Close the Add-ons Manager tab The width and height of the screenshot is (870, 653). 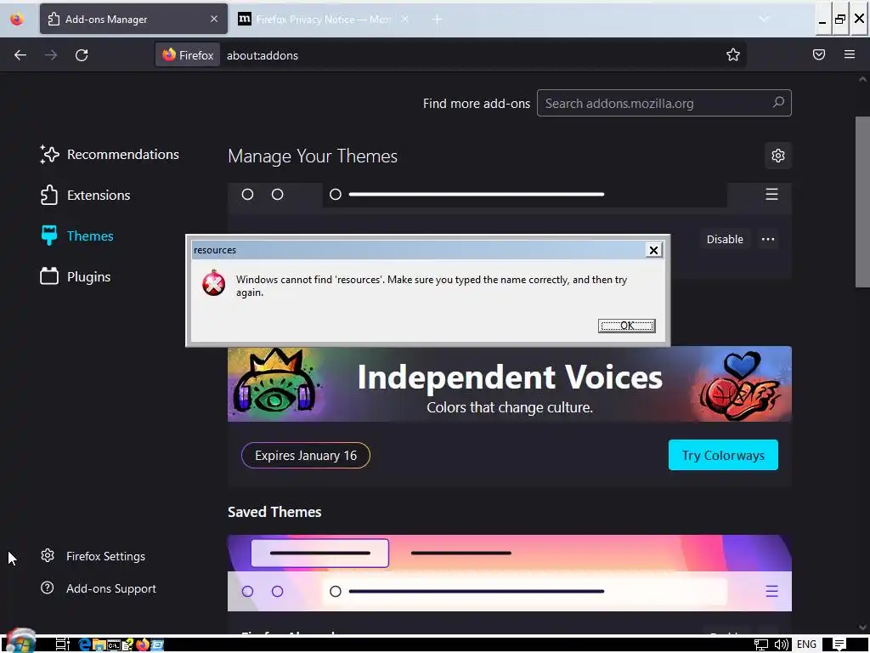click(213, 19)
